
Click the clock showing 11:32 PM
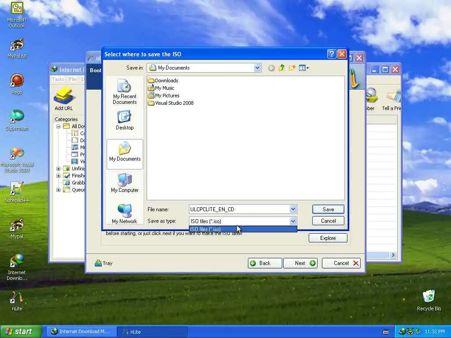point(435,331)
